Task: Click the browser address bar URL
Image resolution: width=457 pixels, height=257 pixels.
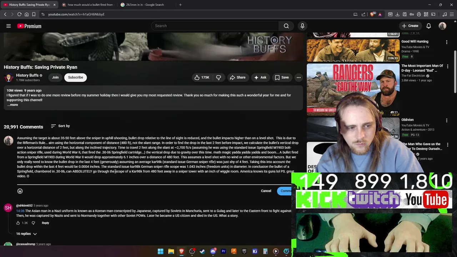Action: 76,14
